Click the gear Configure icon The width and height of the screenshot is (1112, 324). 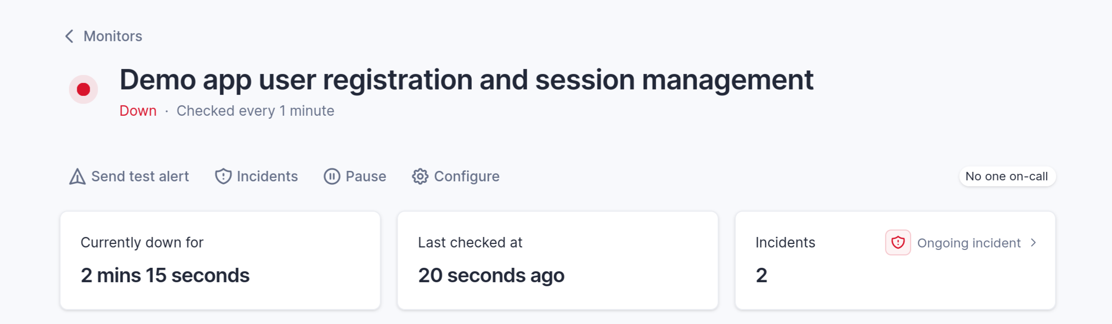[420, 176]
